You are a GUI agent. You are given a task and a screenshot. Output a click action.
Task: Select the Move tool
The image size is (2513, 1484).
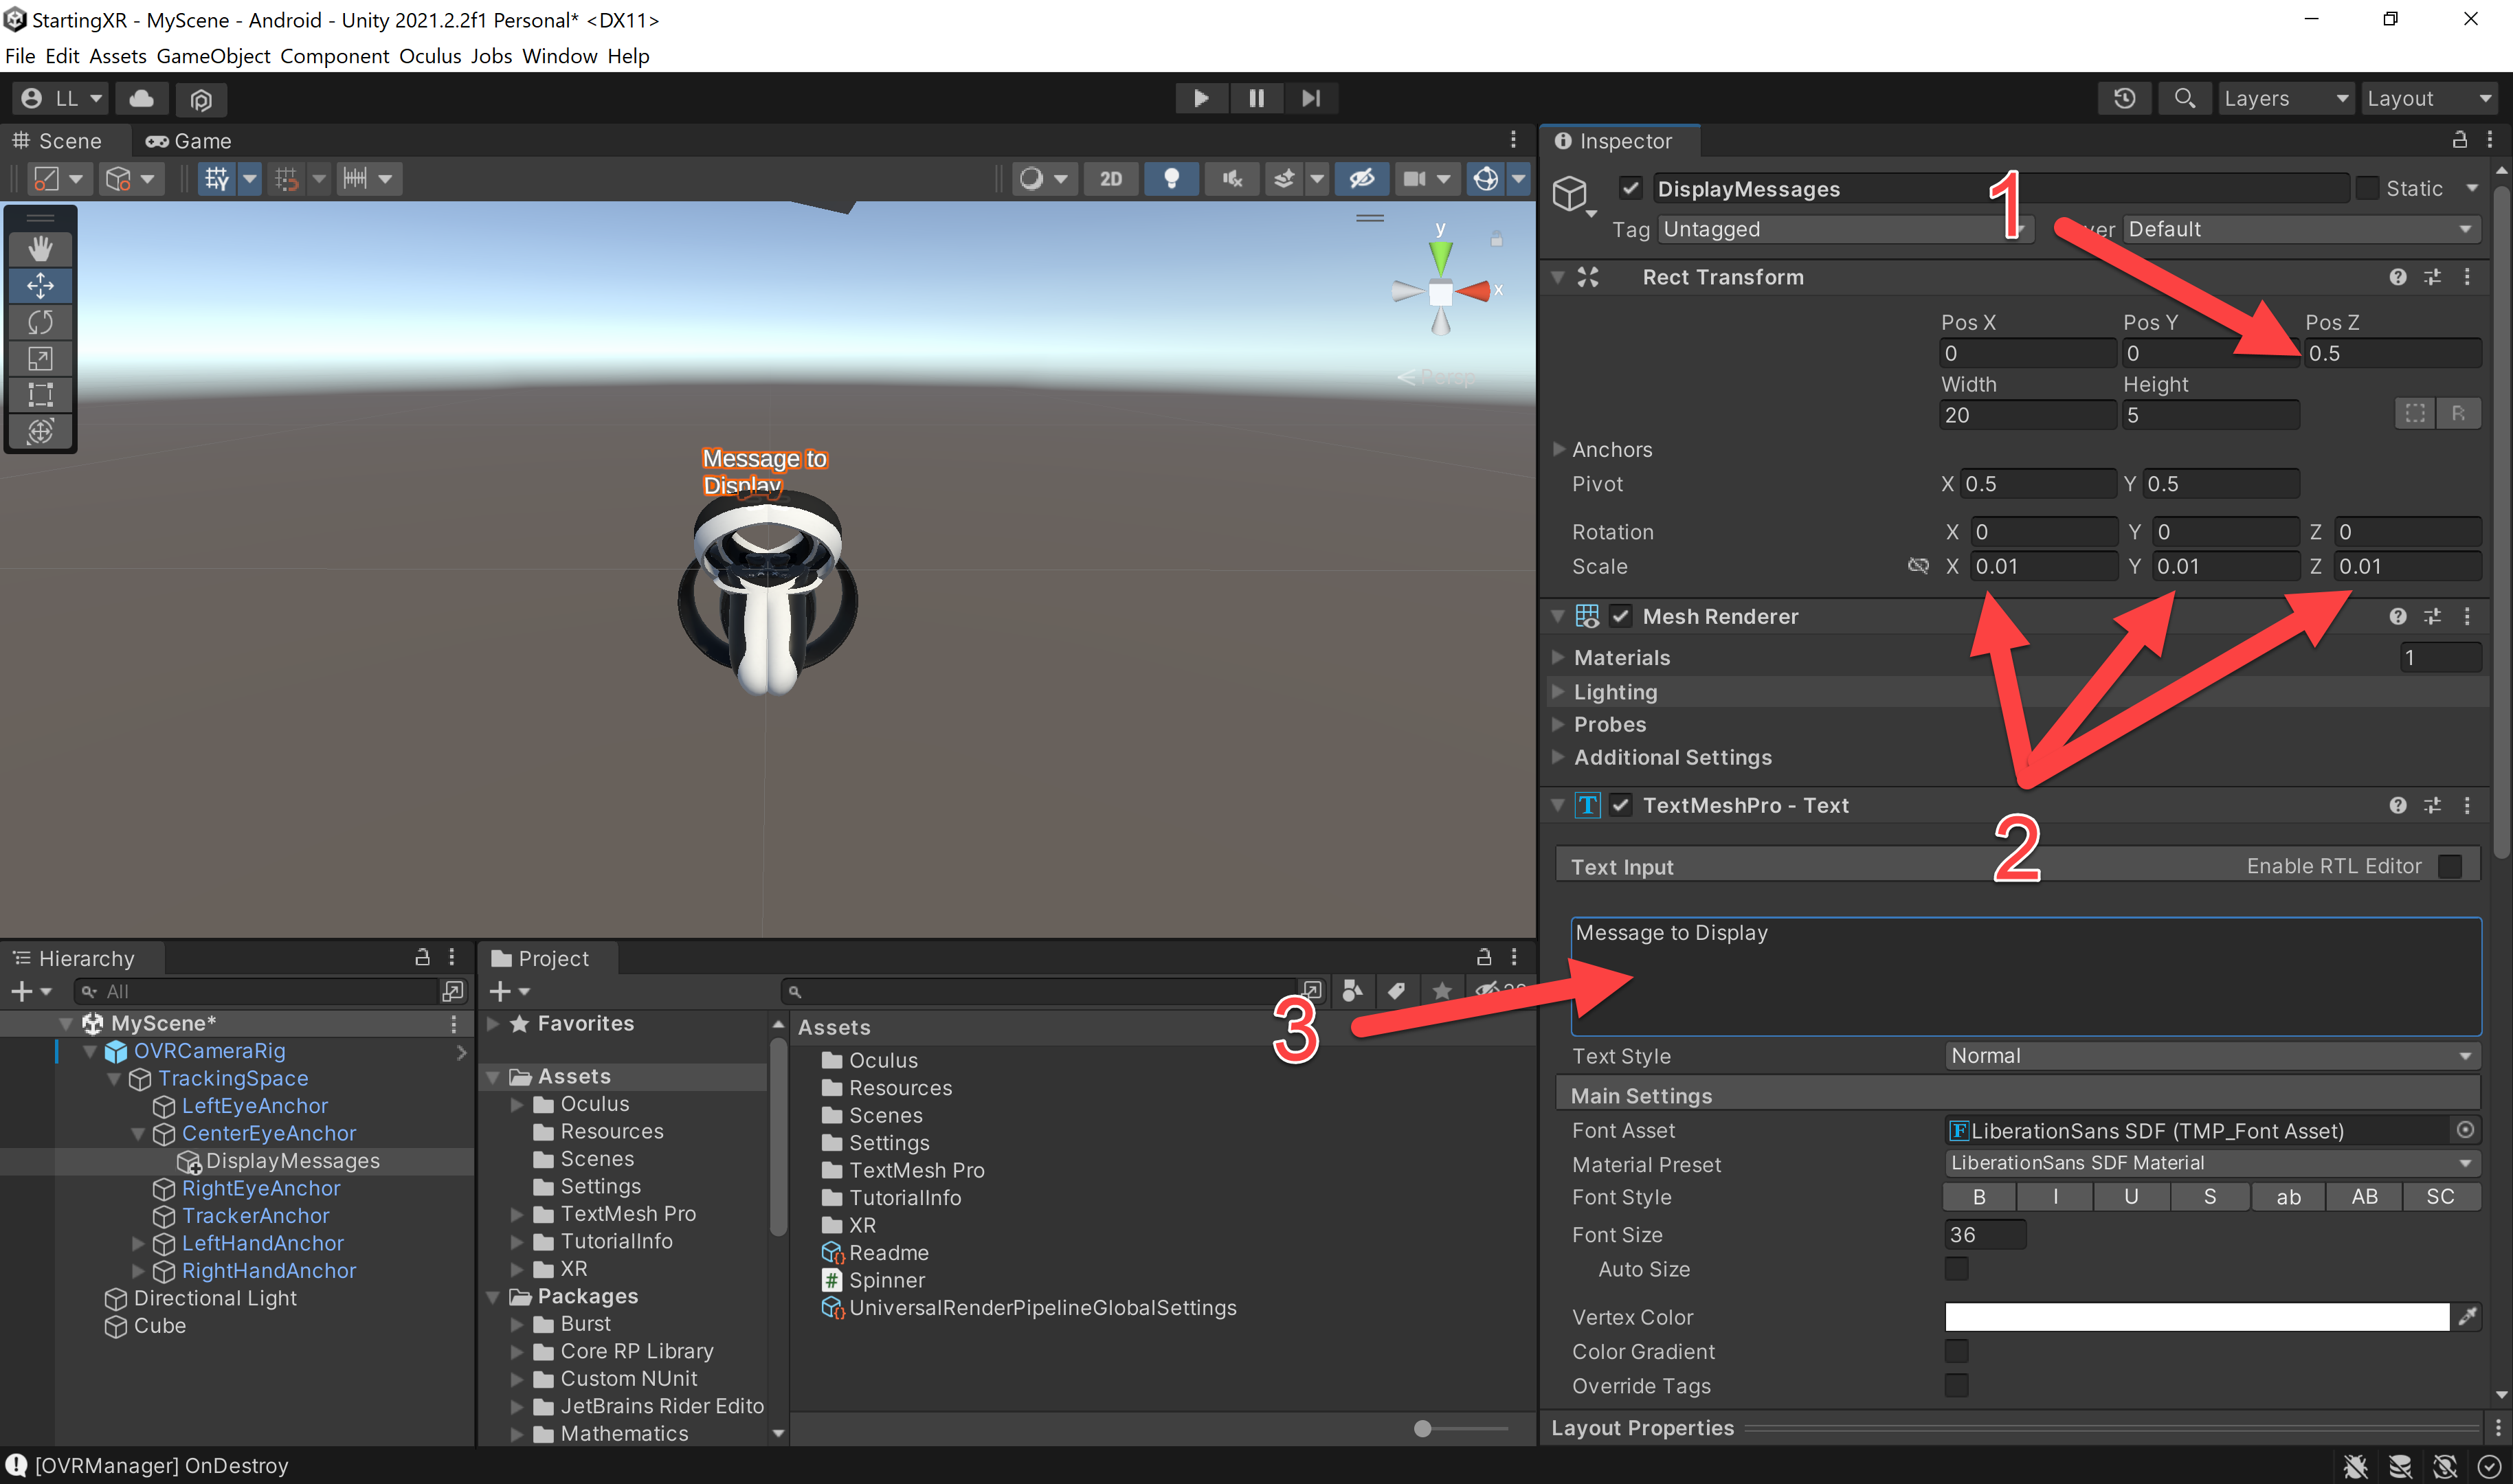pos(40,285)
